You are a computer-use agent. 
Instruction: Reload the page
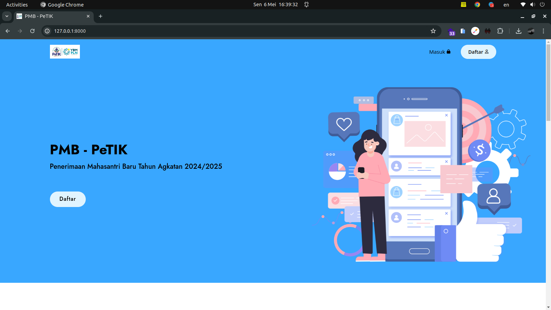click(32, 31)
